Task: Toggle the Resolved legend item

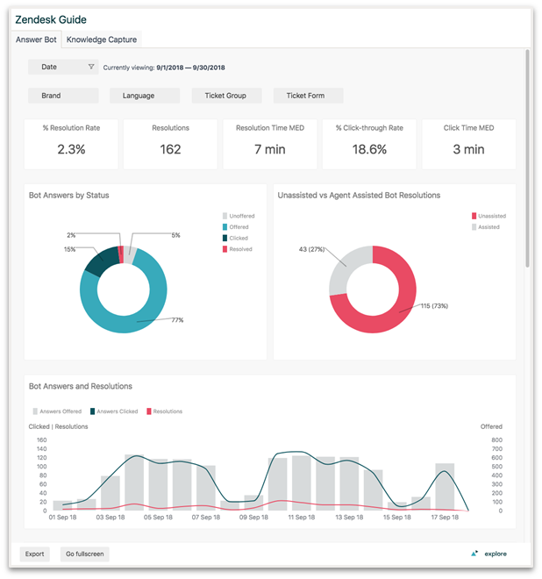Action: (x=238, y=249)
